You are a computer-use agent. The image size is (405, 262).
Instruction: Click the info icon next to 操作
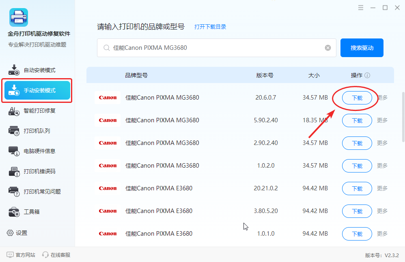click(x=367, y=75)
